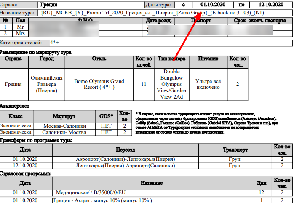Viewport: 294px width, 203px height.
Task: Click the insurance days value "12"
Action: click(262, 192)
